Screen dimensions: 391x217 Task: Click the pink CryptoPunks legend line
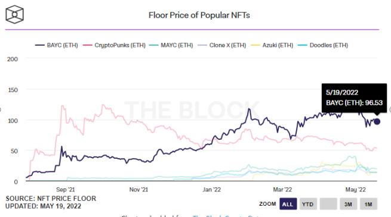click(x=87, y=45)
